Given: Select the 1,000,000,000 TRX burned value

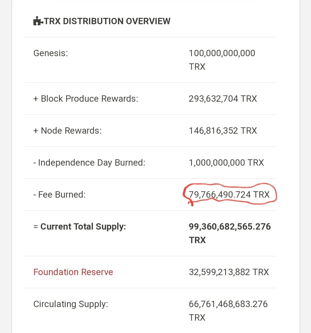Looking at the screenshot, I should pyautogui.click(x=226, y=162).
